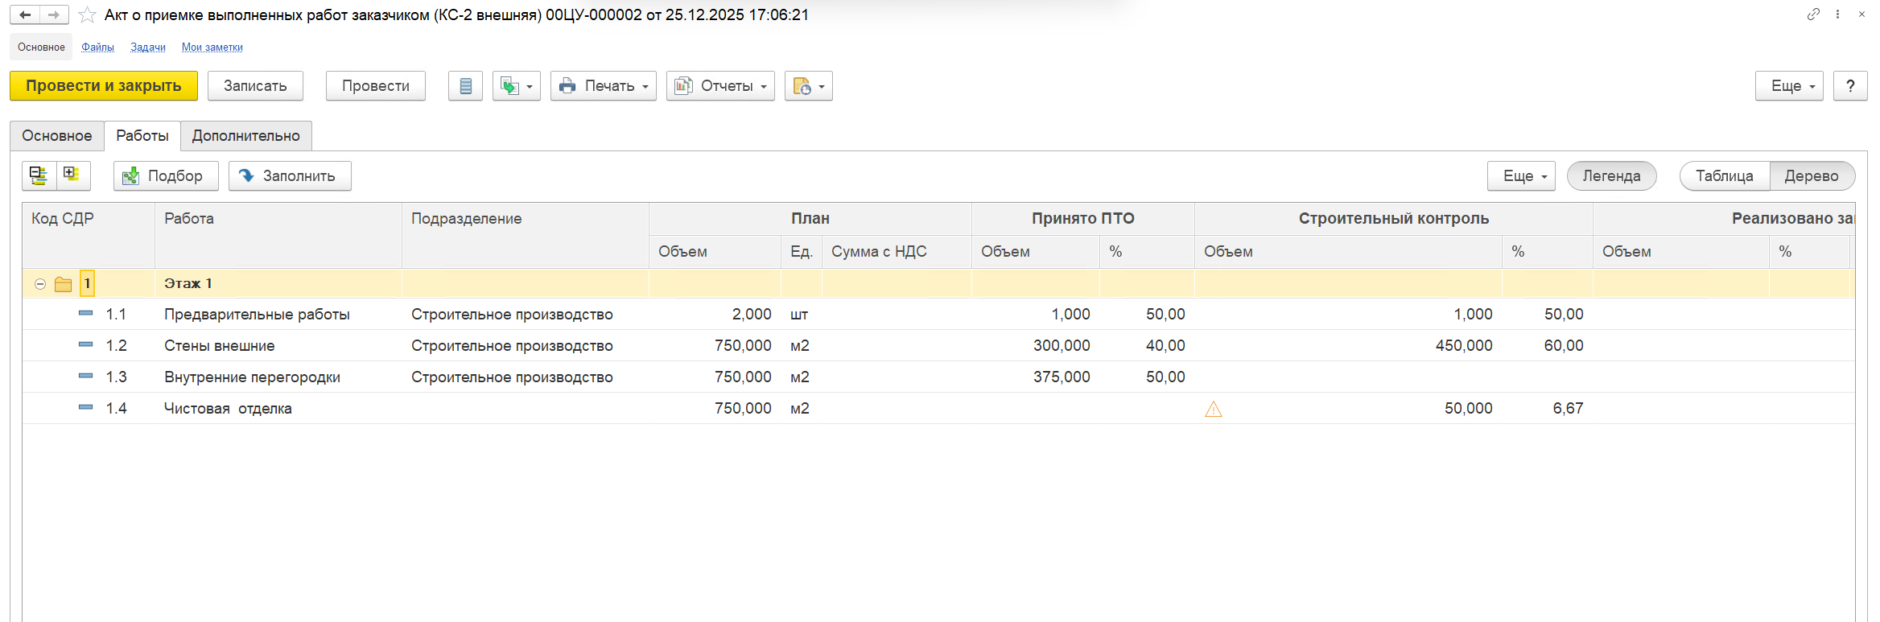Open document movements list icon
1880x622 pixels.
pos(465,86)
